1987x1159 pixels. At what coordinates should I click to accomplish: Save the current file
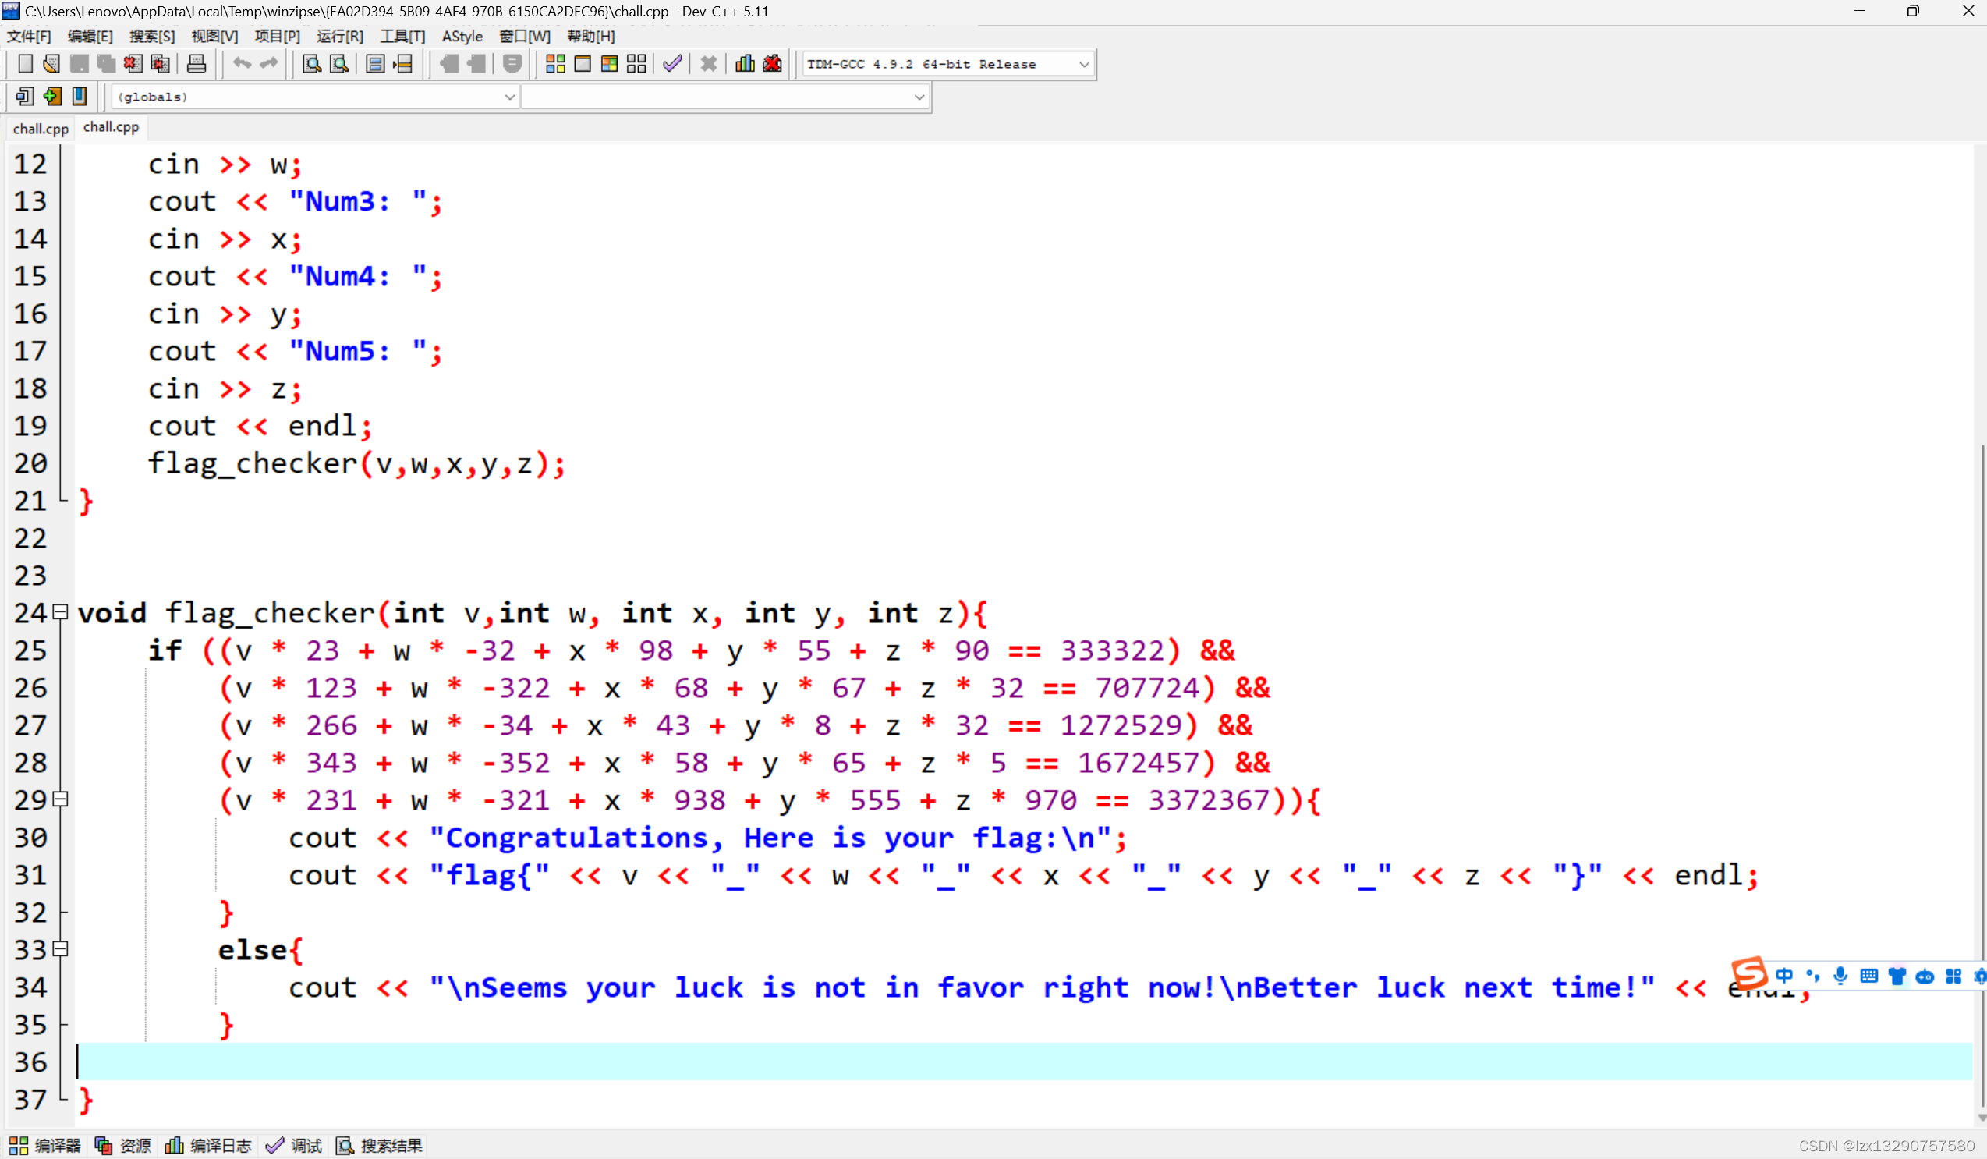click(x=79, y=64)
